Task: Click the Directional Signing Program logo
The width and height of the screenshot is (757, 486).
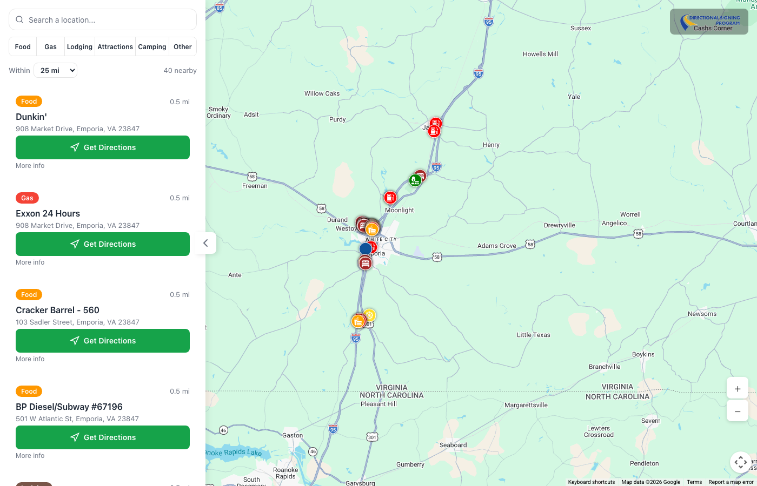Action: pyautogui.click(x=709, y=22)
